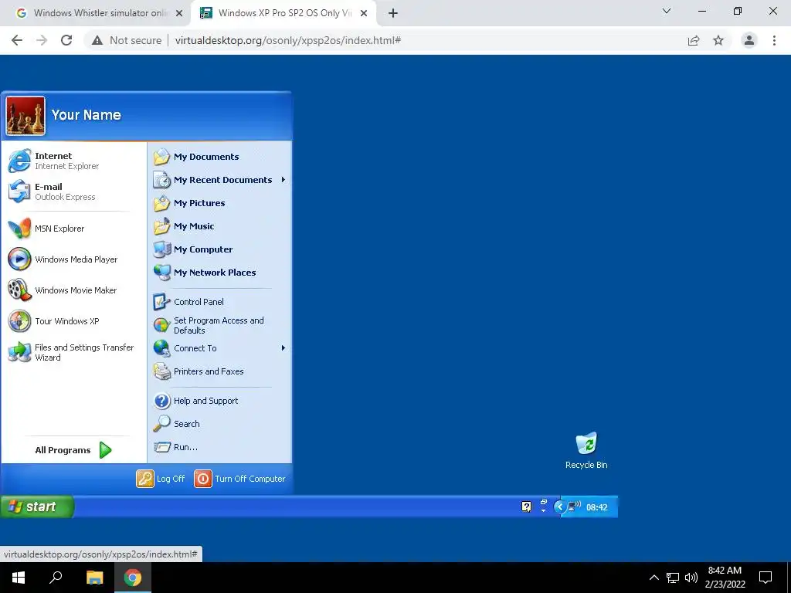Open Windows notification center icon
The width and height of the screenshot is (791, 593).
click(766, 578)
